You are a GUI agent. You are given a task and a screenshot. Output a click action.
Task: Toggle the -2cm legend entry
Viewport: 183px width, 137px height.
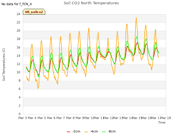click(x=73, y=131)
